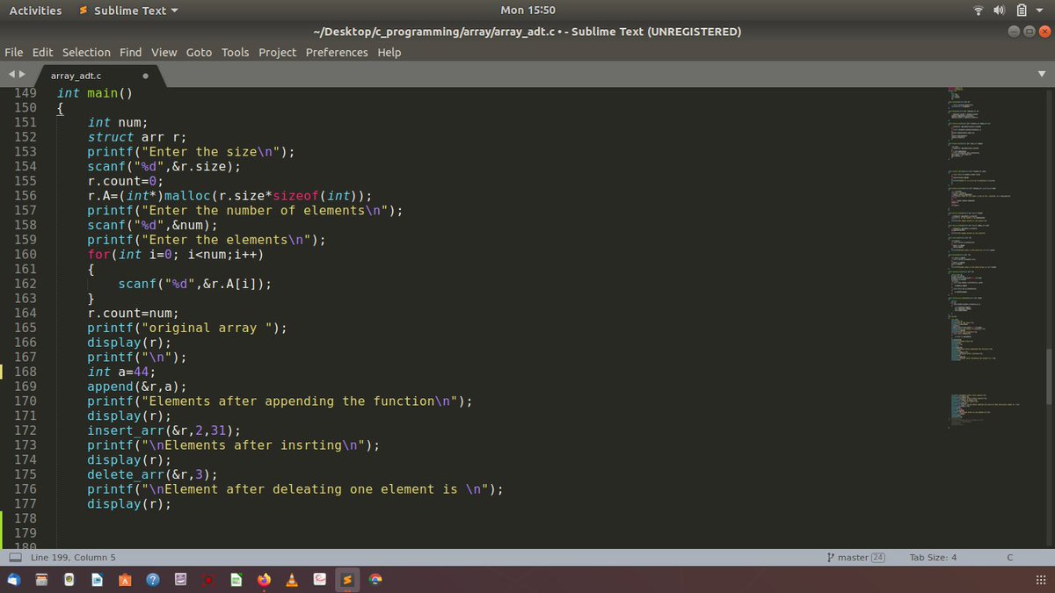Click the insert_arr(&r,2,31); call

[164, 430]
